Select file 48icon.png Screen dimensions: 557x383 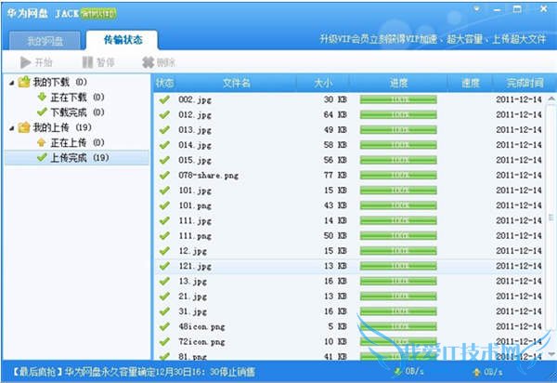pyautogui.click(x=201, y=326)
